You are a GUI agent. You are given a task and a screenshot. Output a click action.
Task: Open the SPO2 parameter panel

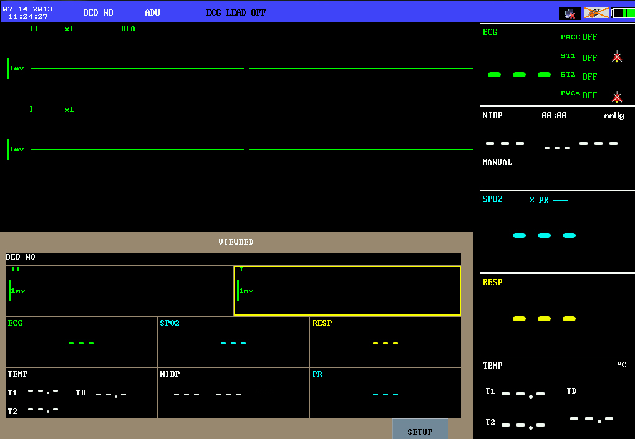[x=492, y=199]
